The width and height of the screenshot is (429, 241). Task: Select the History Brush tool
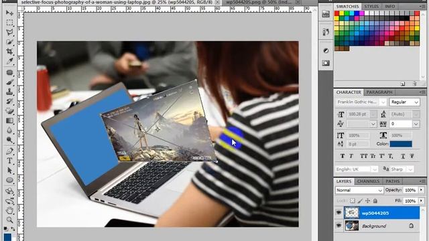(x=9, y=101)
